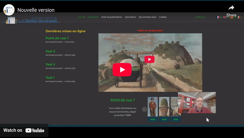Image resolution: width=244 pixels, height=138 pixels.
Task: Open the channel avatar beside Nouvelle version
Action: 9,10
